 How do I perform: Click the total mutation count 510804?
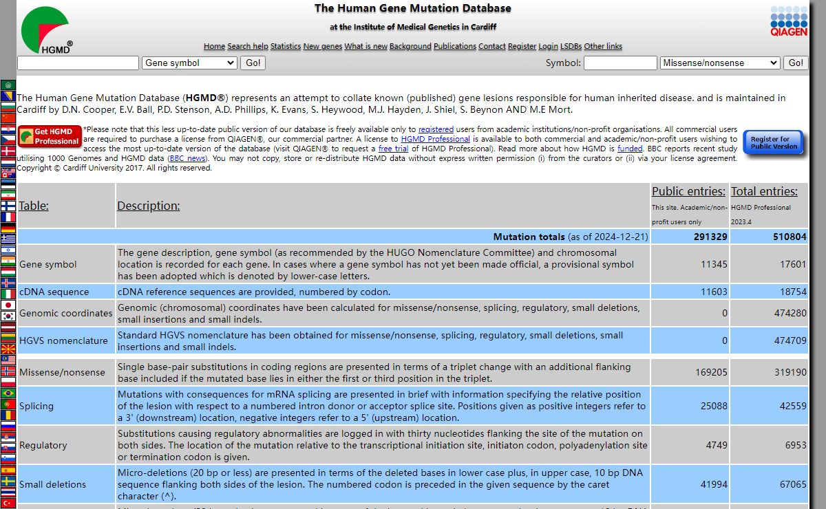(x=789, y=237)
